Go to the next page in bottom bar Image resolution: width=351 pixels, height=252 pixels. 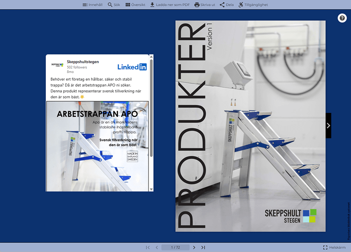pos(194,247)
